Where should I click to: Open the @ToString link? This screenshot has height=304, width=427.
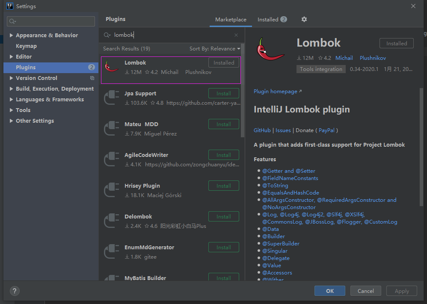pos(275,186)
